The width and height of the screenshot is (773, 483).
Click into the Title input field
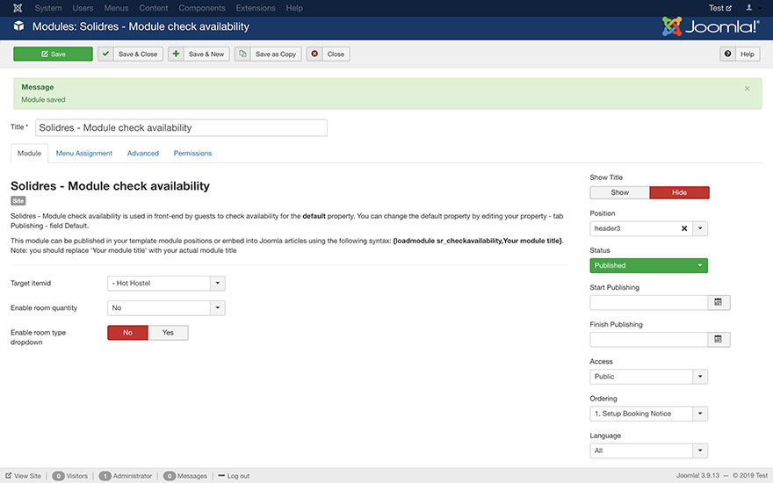coord(181,127)
